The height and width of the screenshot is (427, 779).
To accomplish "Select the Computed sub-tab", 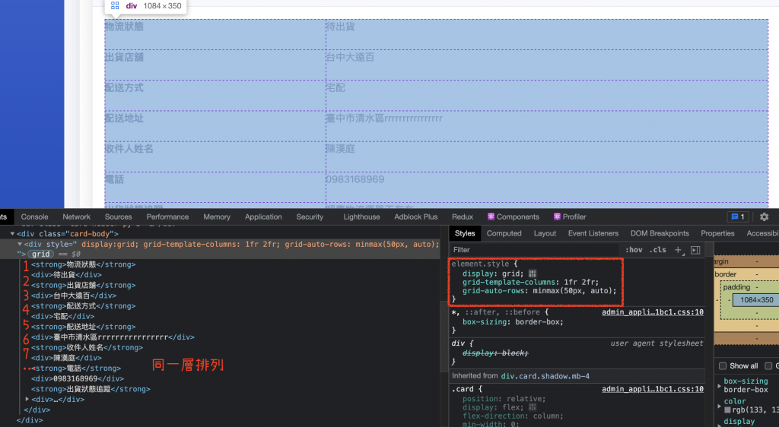I will click(x=504, y=233).
